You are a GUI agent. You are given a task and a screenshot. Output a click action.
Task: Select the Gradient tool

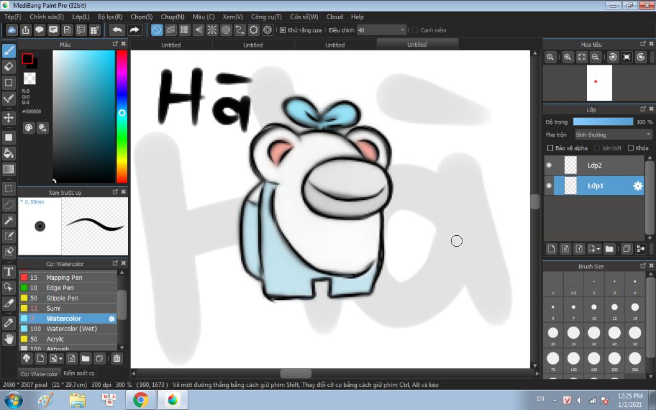coord(9,169)
